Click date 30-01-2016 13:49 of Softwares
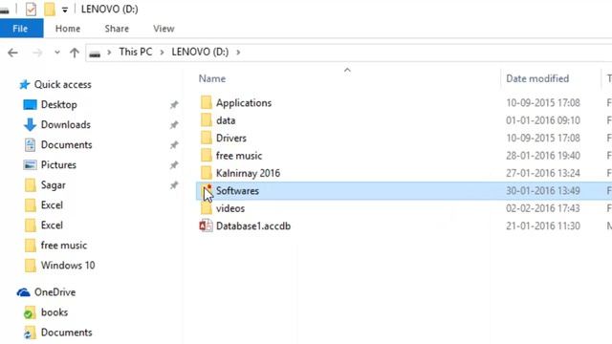Viewport: 612px width, 344px height. [x=543, y=191]
